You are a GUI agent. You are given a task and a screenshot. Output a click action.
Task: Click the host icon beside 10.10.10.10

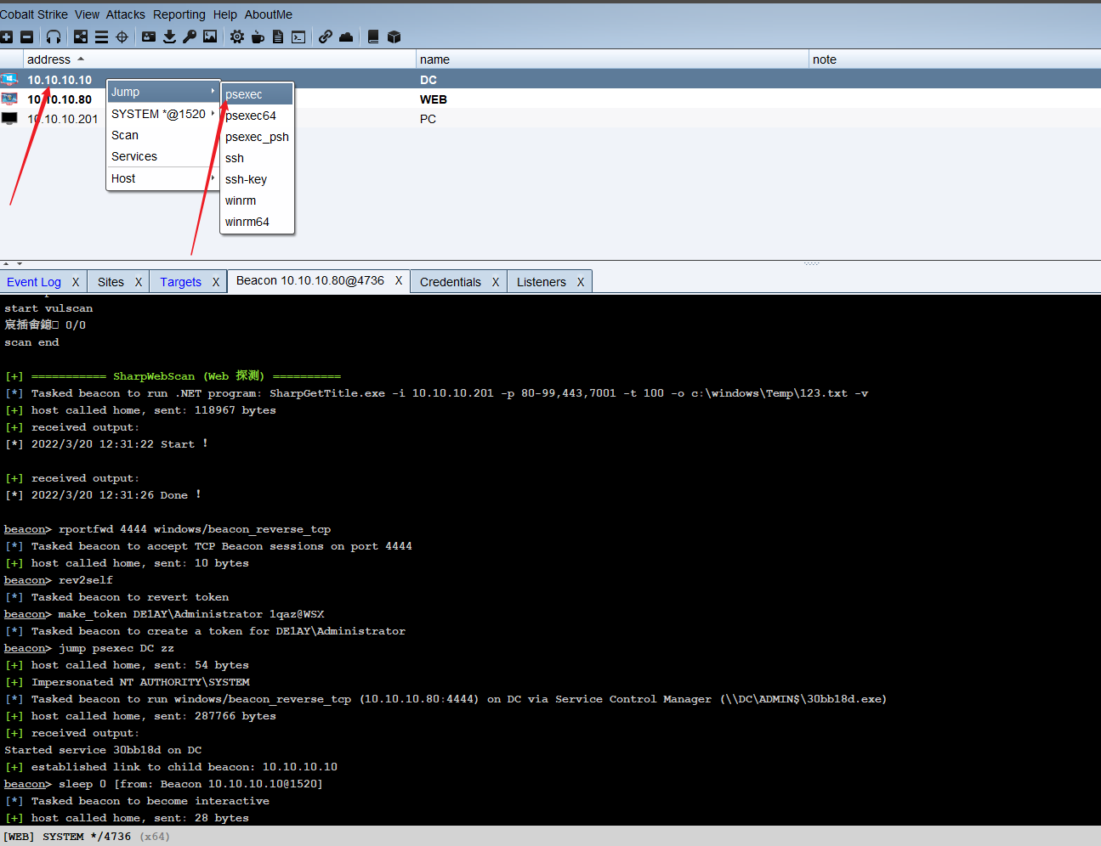[9, 79]
